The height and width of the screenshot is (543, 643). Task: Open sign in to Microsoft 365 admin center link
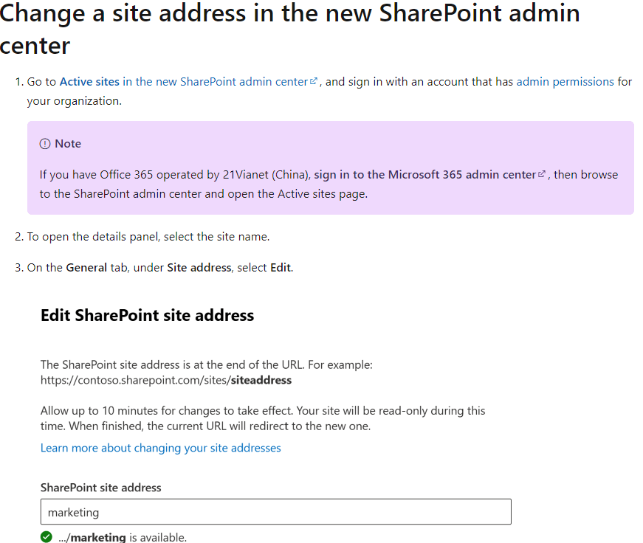click(x=424, y=175)
